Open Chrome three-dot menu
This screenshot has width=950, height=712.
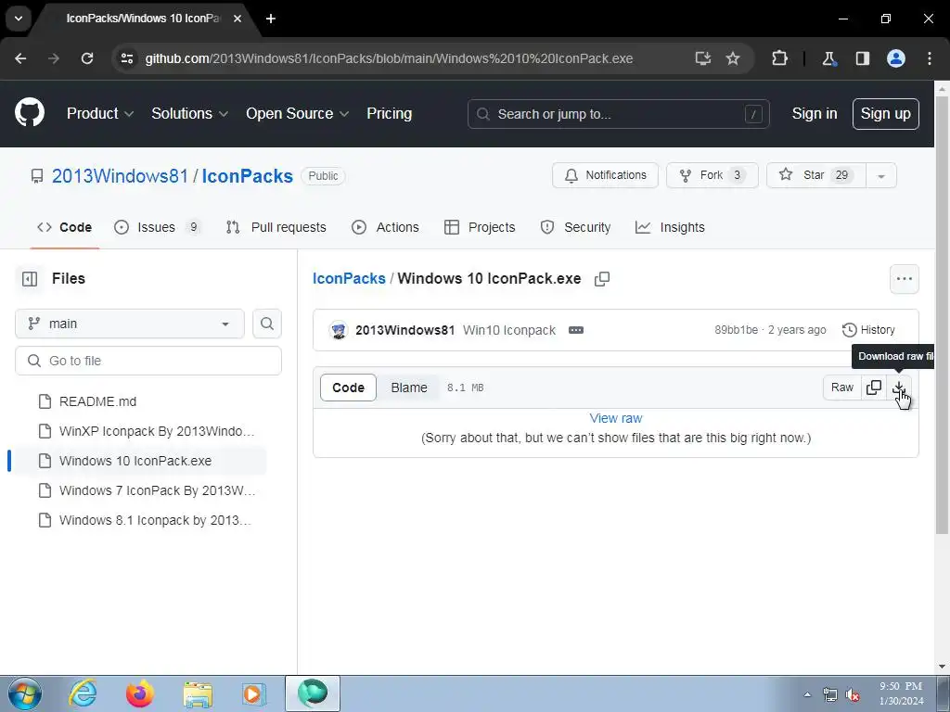(930, 58)
